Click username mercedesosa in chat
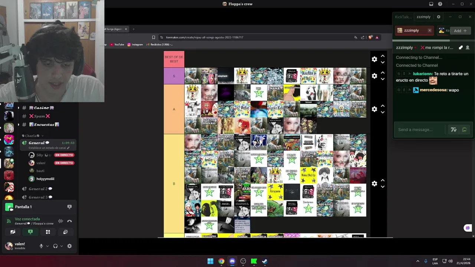Screen dimensions: 475x267 tap(433, 90)
